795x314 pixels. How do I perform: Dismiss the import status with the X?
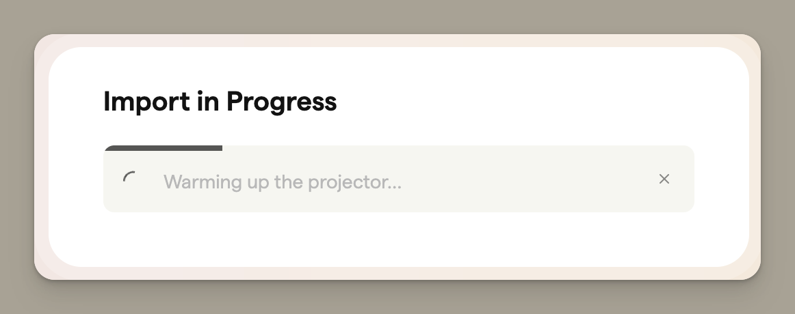click(664, 179)
